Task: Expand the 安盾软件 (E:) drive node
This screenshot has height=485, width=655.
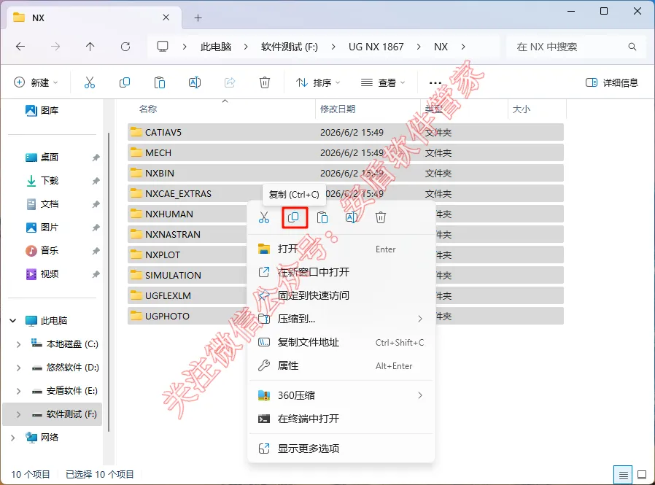Action: 18,391
